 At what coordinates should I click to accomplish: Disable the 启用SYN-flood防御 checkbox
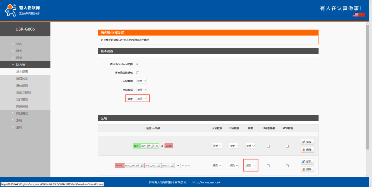(138, 64)
